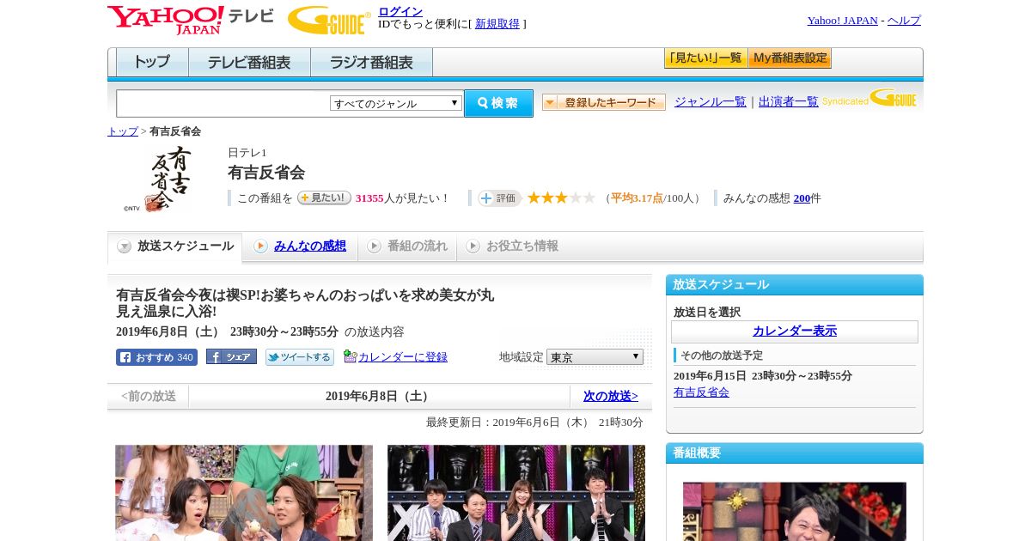Click the G-GUIDE logo in header
The image size is (1031, 541).
click(x=329, y=20)
